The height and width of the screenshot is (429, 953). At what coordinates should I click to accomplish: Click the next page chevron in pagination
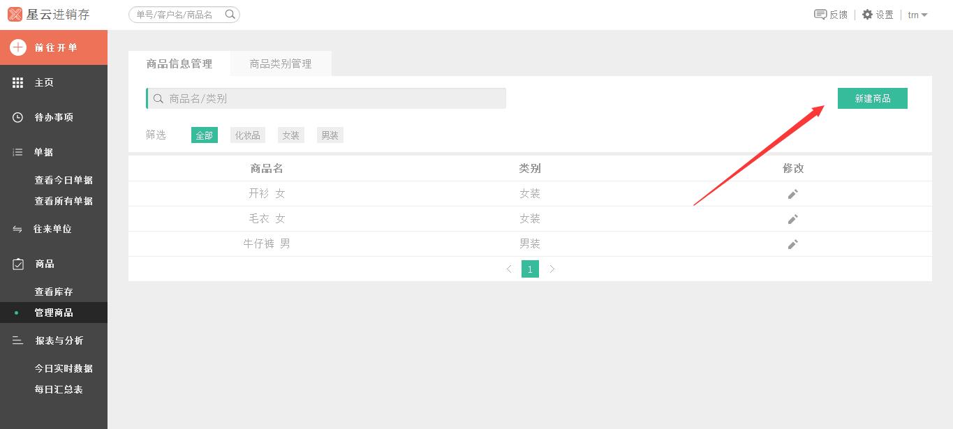552,269
